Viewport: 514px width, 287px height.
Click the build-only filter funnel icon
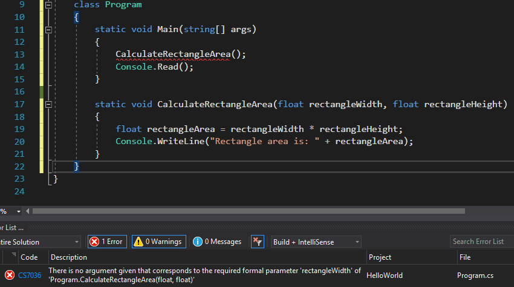258,242
